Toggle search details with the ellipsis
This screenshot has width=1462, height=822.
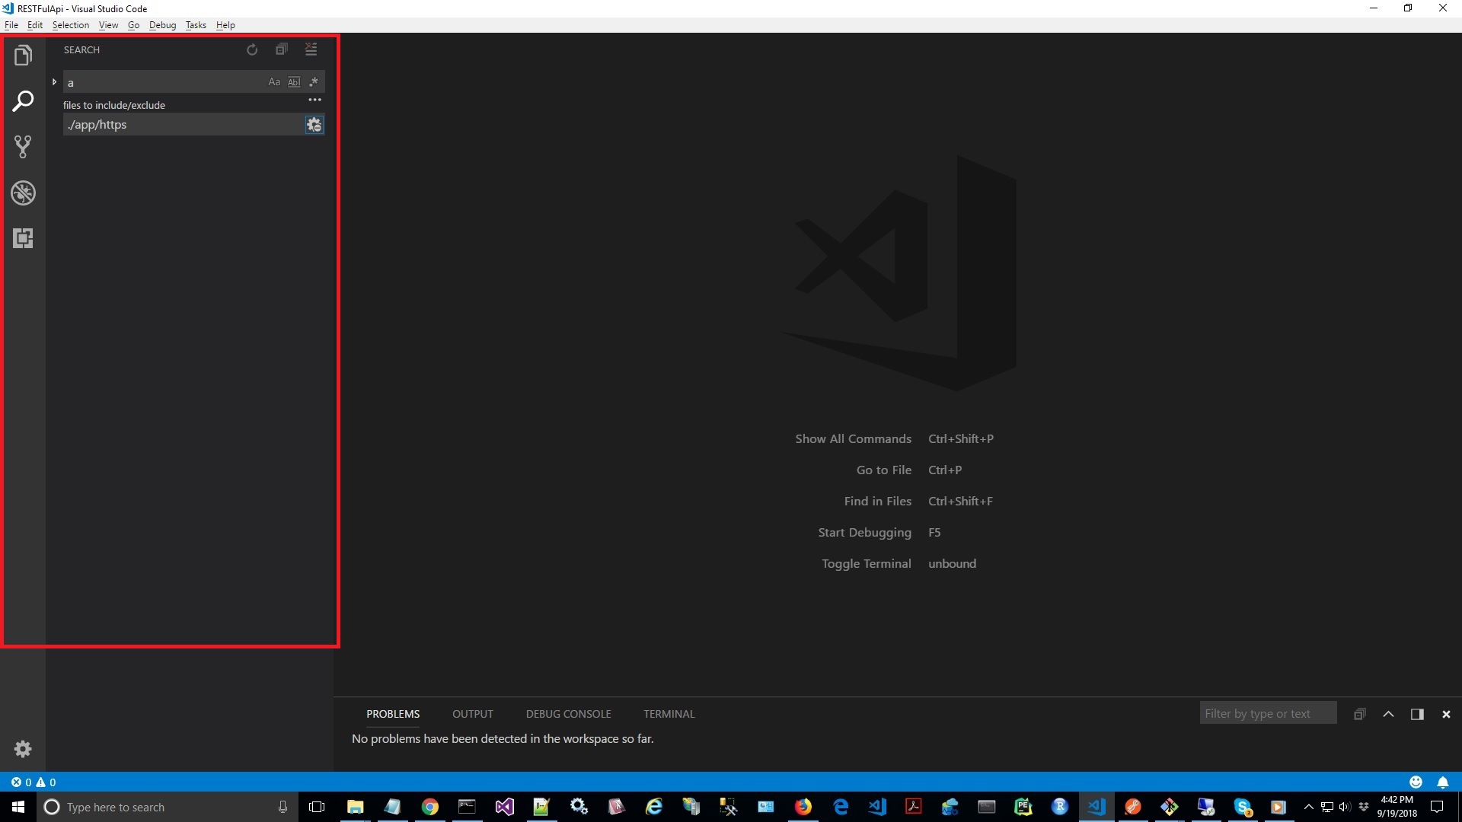click(x=315, y=99)
